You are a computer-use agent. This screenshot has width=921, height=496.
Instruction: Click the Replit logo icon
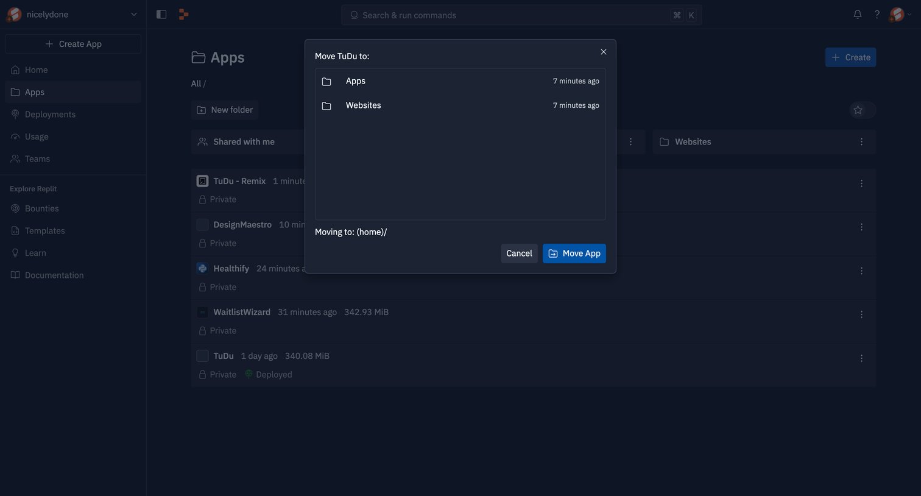click(x=183, y=15)
